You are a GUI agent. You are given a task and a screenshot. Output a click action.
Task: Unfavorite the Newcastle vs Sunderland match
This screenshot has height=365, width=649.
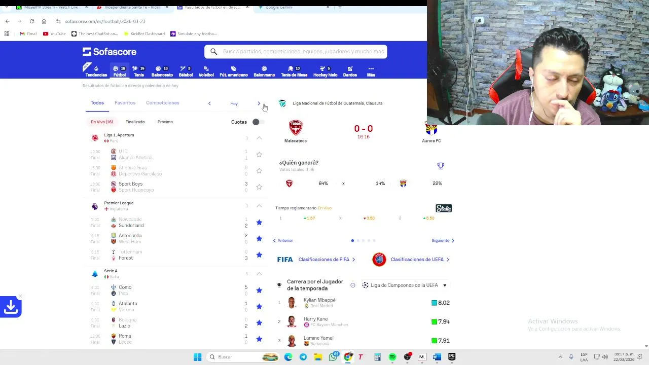pos(259,223)
